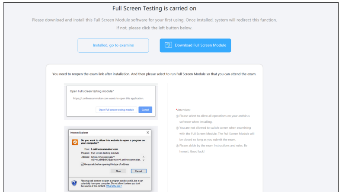Close the Internet Explorer dialog with X

coord(148,133)
